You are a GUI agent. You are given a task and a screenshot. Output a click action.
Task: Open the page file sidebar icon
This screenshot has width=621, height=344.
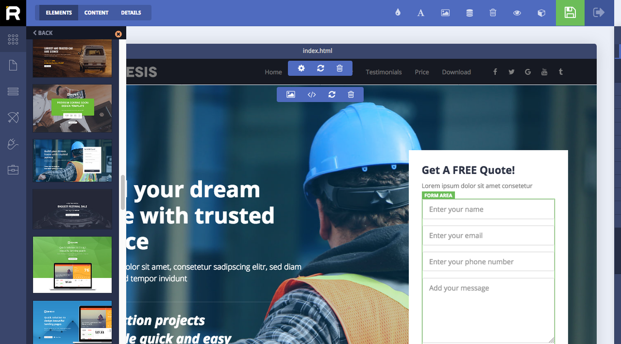[13, 65]
